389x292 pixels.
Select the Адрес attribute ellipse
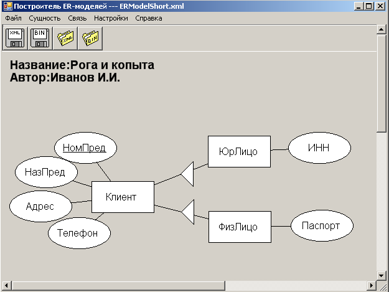pyautogui.click(x=40, y=206)
